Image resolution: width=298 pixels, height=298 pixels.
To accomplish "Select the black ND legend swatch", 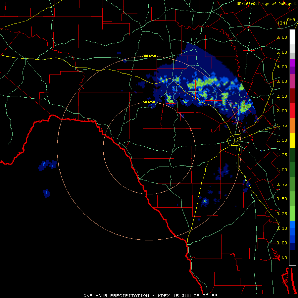I will [x=292, y=258].
